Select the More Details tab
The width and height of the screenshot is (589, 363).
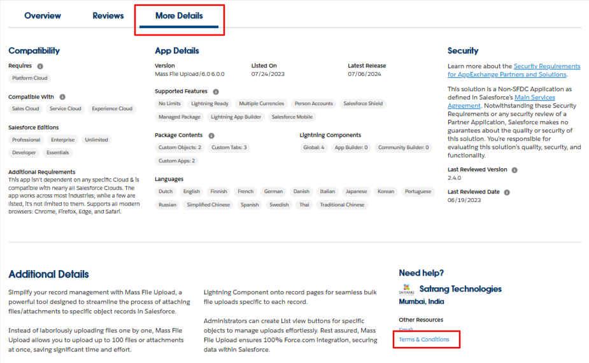point(179,16)
